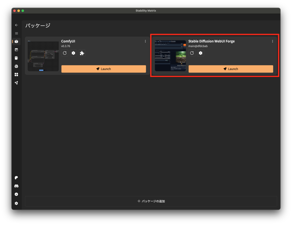Launch Stable Diffusion WebUI Forge
This screenshot has height=225, width=292.
pyautogui.click(x=231, y=69)
